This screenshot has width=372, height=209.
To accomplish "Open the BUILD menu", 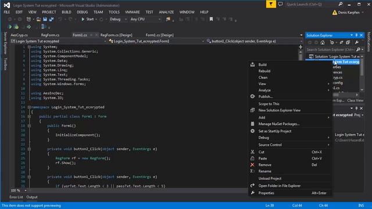I will point(66,12).
